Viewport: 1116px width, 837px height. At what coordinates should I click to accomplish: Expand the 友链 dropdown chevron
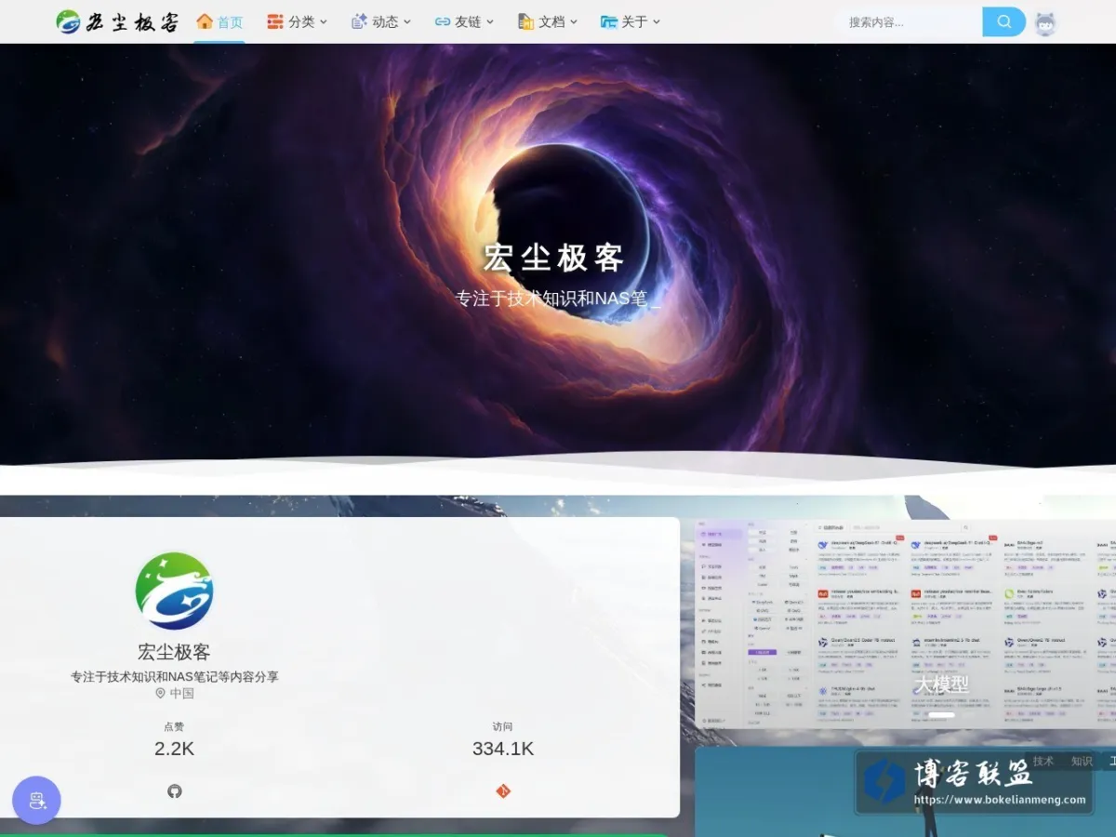click(x=490, y=21)
